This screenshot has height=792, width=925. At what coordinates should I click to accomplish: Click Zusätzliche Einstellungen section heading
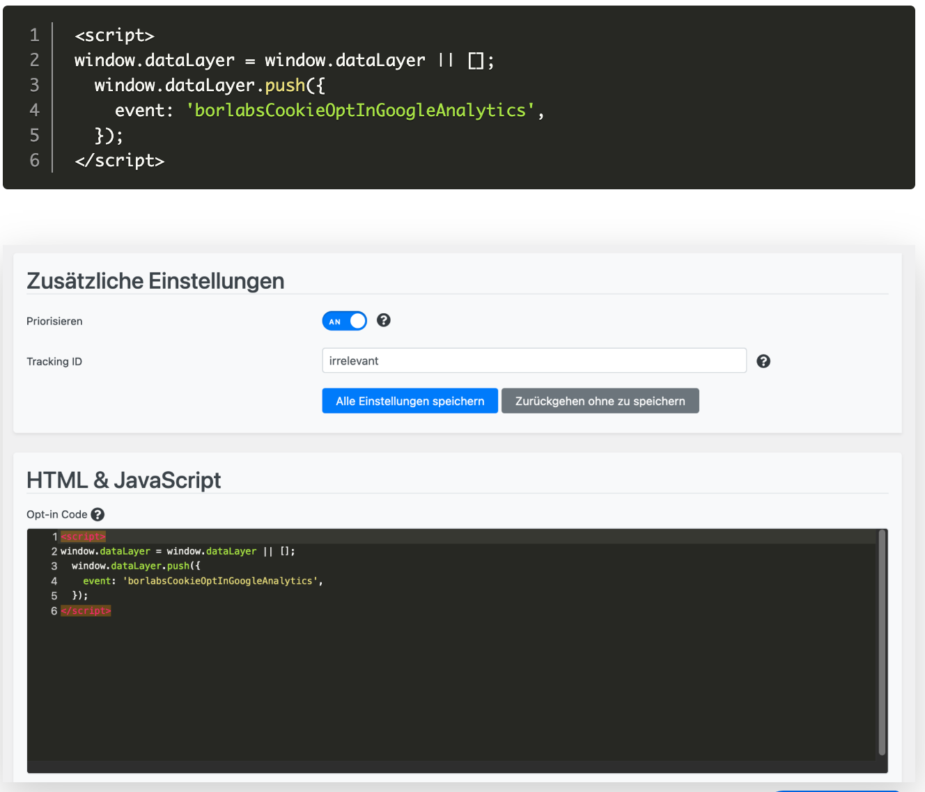click(155, 280)
